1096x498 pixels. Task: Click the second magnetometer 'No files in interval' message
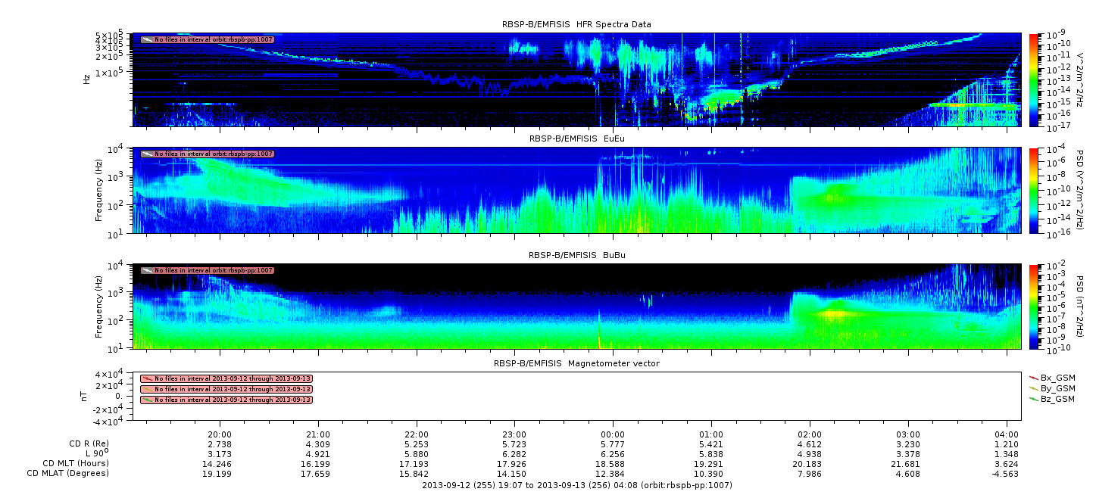point(233,389)
